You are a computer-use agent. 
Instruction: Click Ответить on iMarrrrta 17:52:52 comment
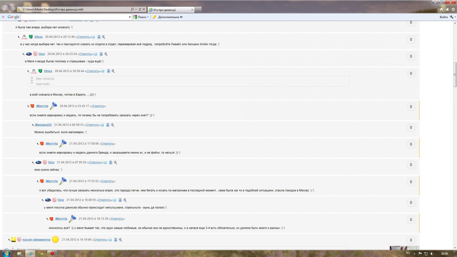click(107, 181)
